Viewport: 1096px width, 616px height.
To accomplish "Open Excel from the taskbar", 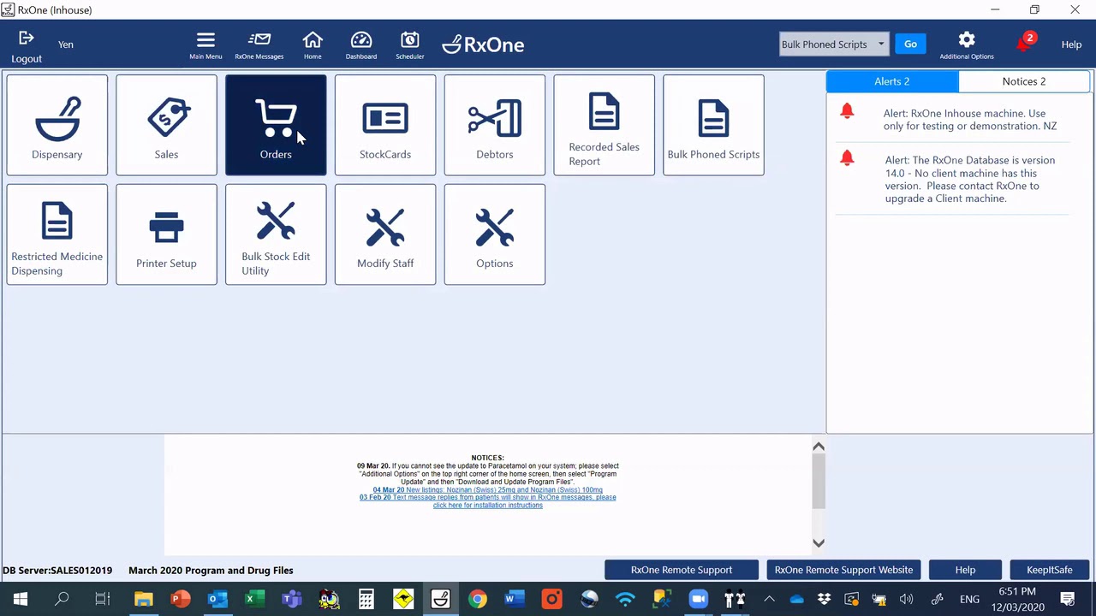I will point(254,599).
